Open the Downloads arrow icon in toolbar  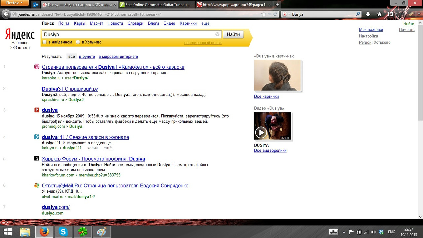point(368,14)
